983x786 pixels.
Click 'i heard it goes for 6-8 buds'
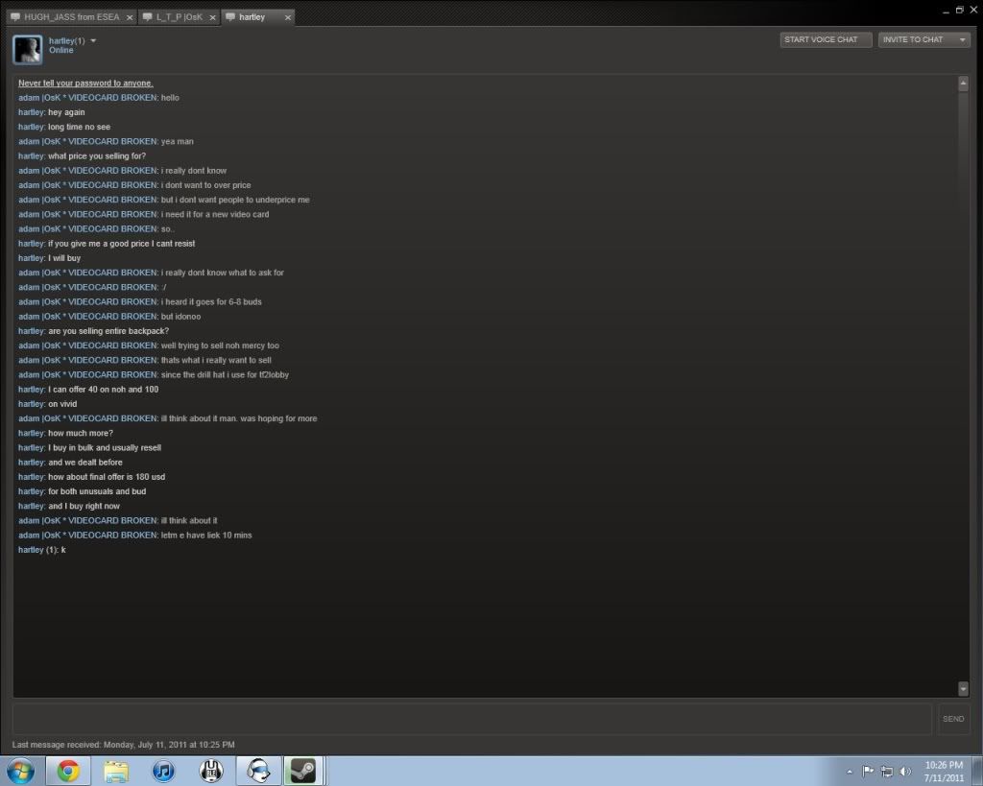pyautogui.click(x=211, y=302)
